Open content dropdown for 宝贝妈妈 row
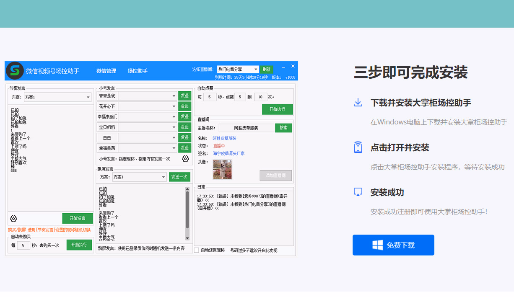Screen dimensions: 514x297 click(148, 127)
